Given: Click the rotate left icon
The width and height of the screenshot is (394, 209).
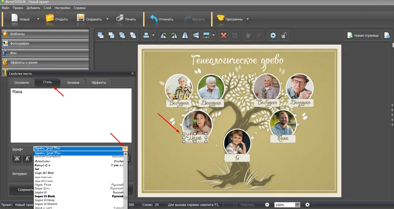Looking at the screenshot, I should click(x=164, y=35).
